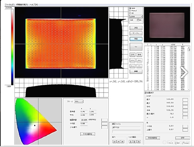Click the 74.3 最少/最大 value
The image size is (194, 147).
click(x=172, y=114)
